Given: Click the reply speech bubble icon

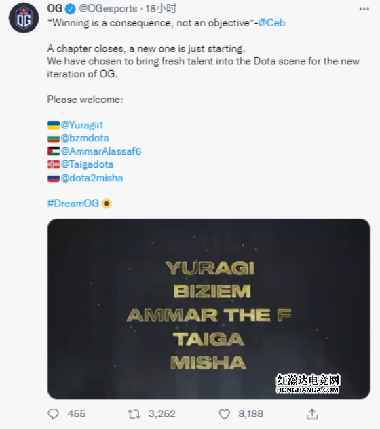Looking at the screenshot, I should click(x=53, y=414).
